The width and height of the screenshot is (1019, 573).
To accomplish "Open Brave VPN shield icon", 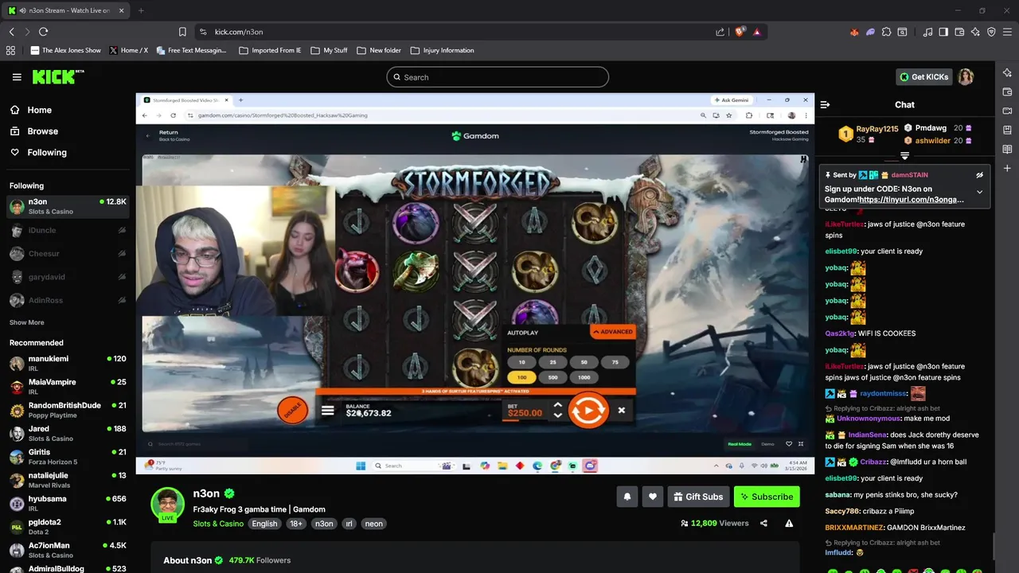I will pyautogui.click(x=991, y=32).
